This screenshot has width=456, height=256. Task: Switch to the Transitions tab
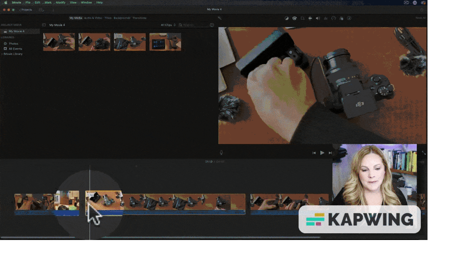139,18
